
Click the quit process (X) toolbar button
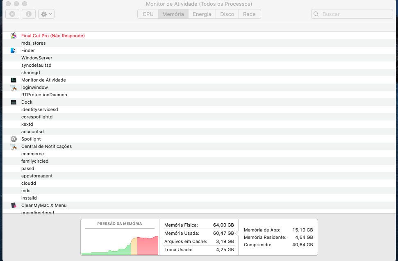click(12, 14)
